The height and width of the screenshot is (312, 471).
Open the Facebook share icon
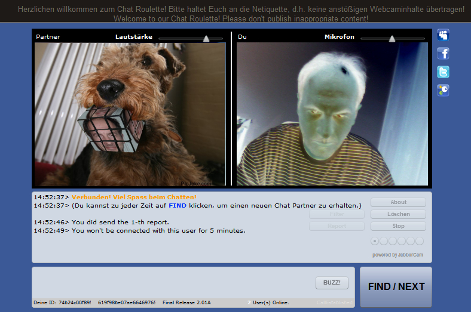point(443,54)
